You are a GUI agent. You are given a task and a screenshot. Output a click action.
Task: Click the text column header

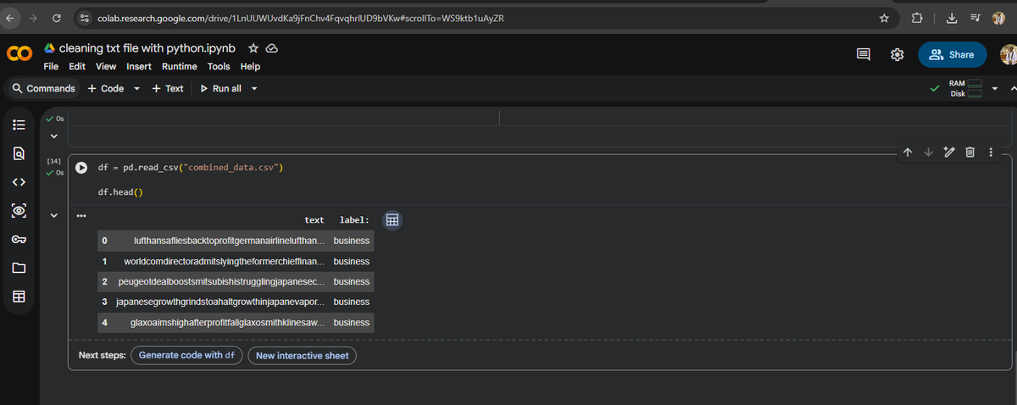314,220
